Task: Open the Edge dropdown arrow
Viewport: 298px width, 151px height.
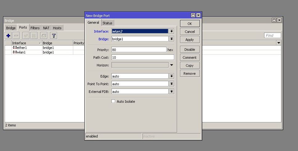Action: click(171, 76)
